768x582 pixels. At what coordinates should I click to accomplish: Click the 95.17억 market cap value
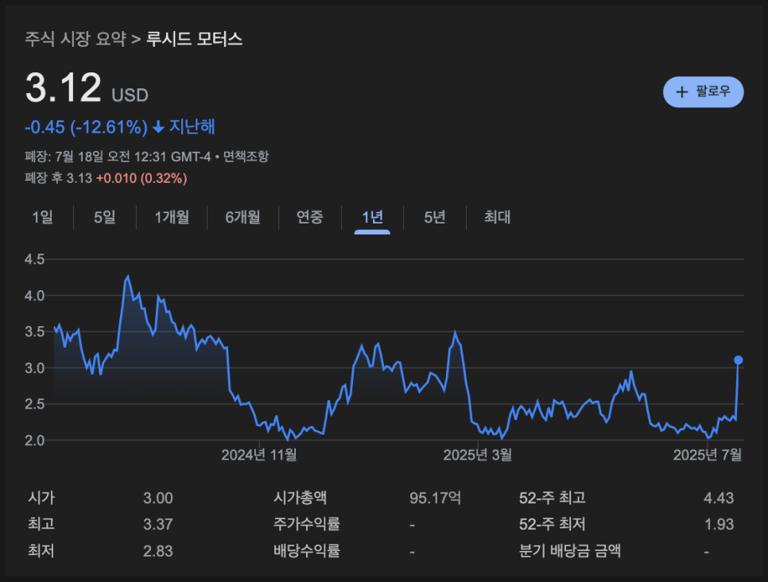(x=435, y=499)
